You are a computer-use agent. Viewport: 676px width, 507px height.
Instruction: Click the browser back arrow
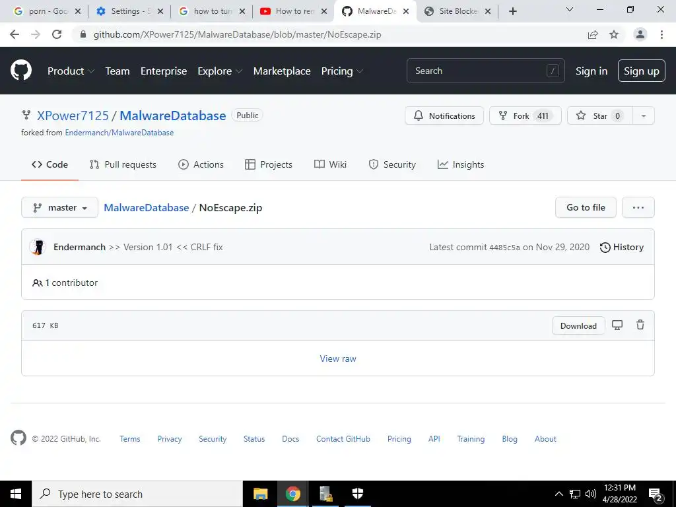tap(15, 34)
